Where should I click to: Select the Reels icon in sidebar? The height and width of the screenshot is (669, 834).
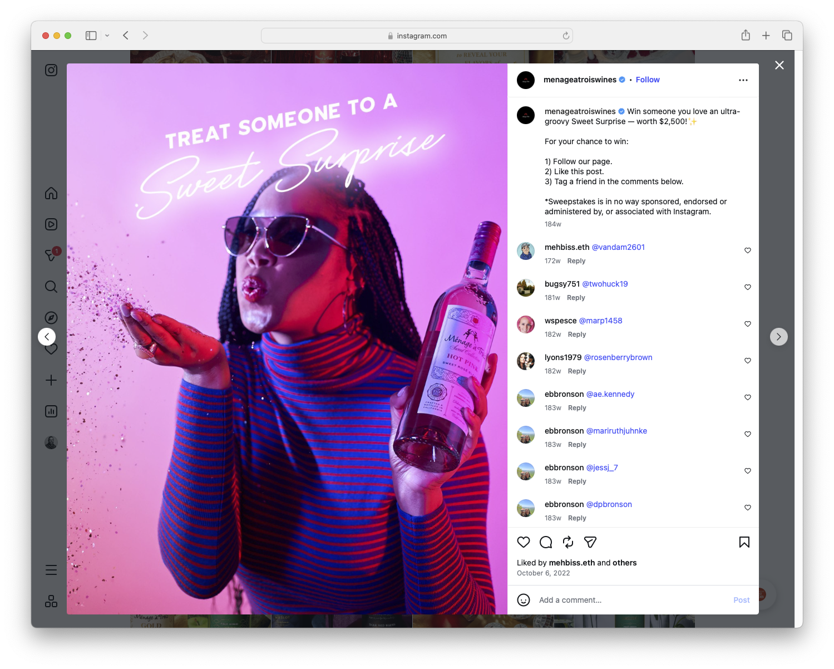coord(51,224)
